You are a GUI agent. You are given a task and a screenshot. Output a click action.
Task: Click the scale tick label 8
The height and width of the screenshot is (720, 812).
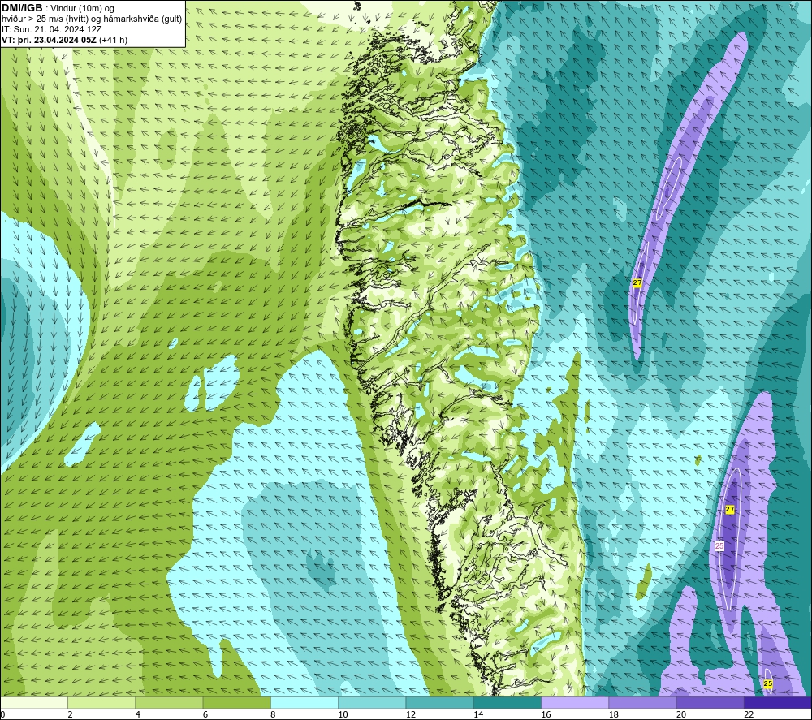point(273,715)
